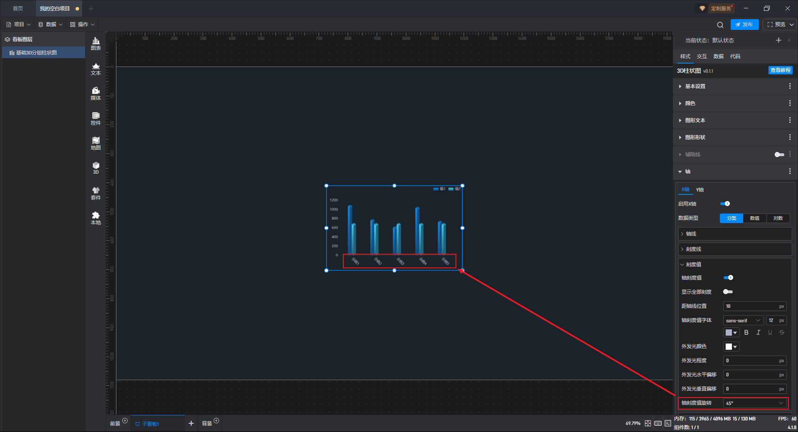Image resolution: width=798 pixels, height=432 pixels.
Task: Add foreground with circled plus icon
Action: (125, 421)
